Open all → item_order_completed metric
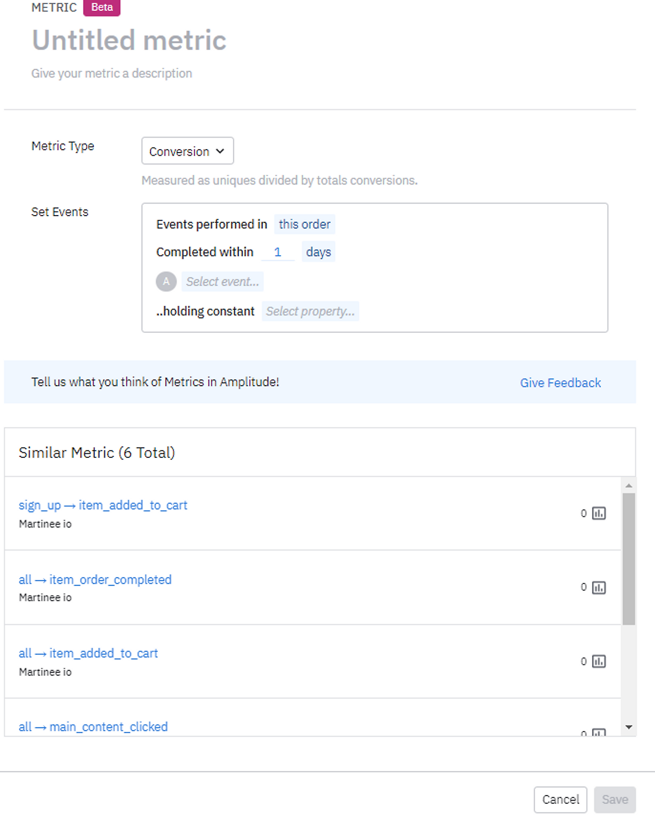This screenshot has height=817, width=655. point(95,580)
